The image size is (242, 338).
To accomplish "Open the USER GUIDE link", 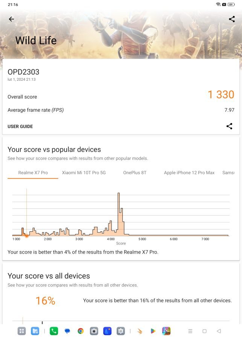I will coord(20,127).
